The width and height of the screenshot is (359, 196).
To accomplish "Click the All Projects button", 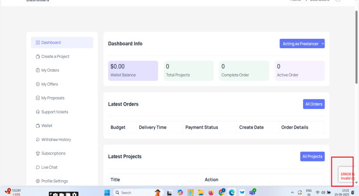I will pos(312,156).
